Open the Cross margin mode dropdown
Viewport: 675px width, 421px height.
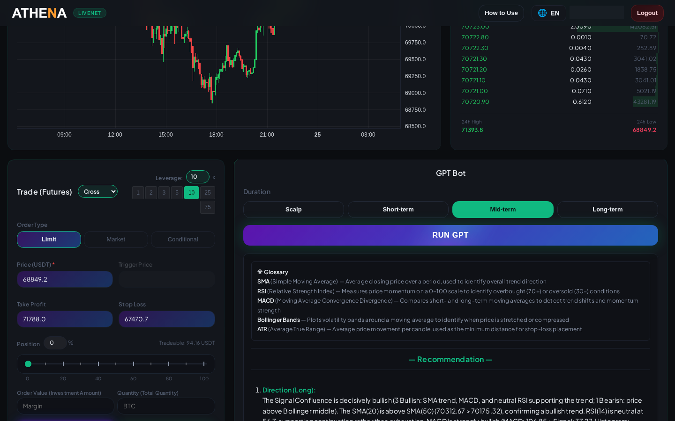coord(97,191)
